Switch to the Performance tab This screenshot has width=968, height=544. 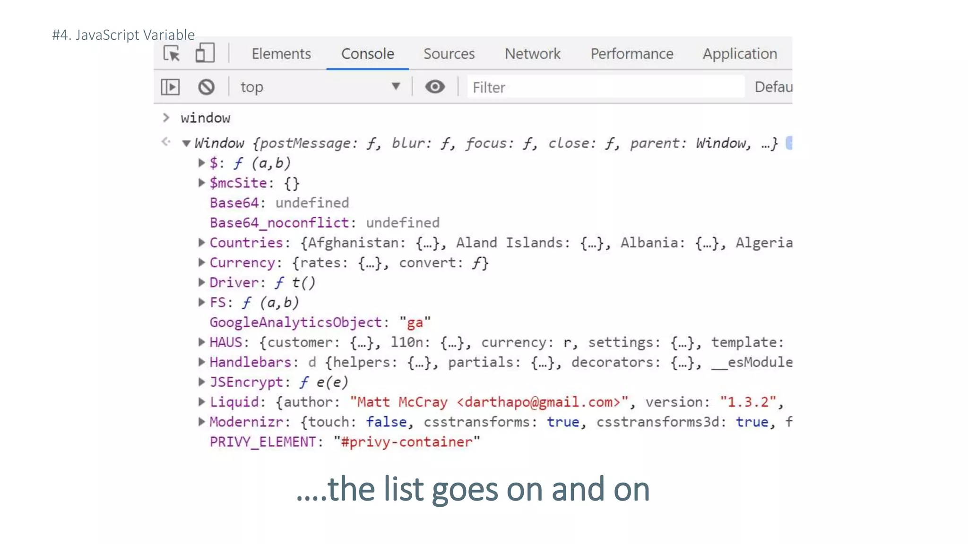coord(632,54)
